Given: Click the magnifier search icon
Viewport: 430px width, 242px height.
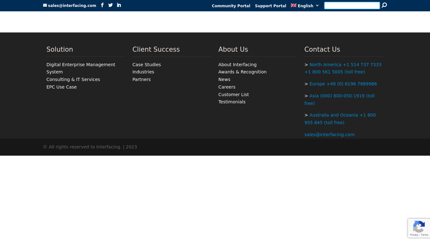Looking at the screenshot, I should pyautogui.click(x=384, y=5).
